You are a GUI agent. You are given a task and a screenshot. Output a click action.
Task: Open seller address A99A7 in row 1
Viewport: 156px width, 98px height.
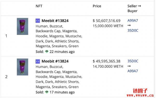coord(133,20)
